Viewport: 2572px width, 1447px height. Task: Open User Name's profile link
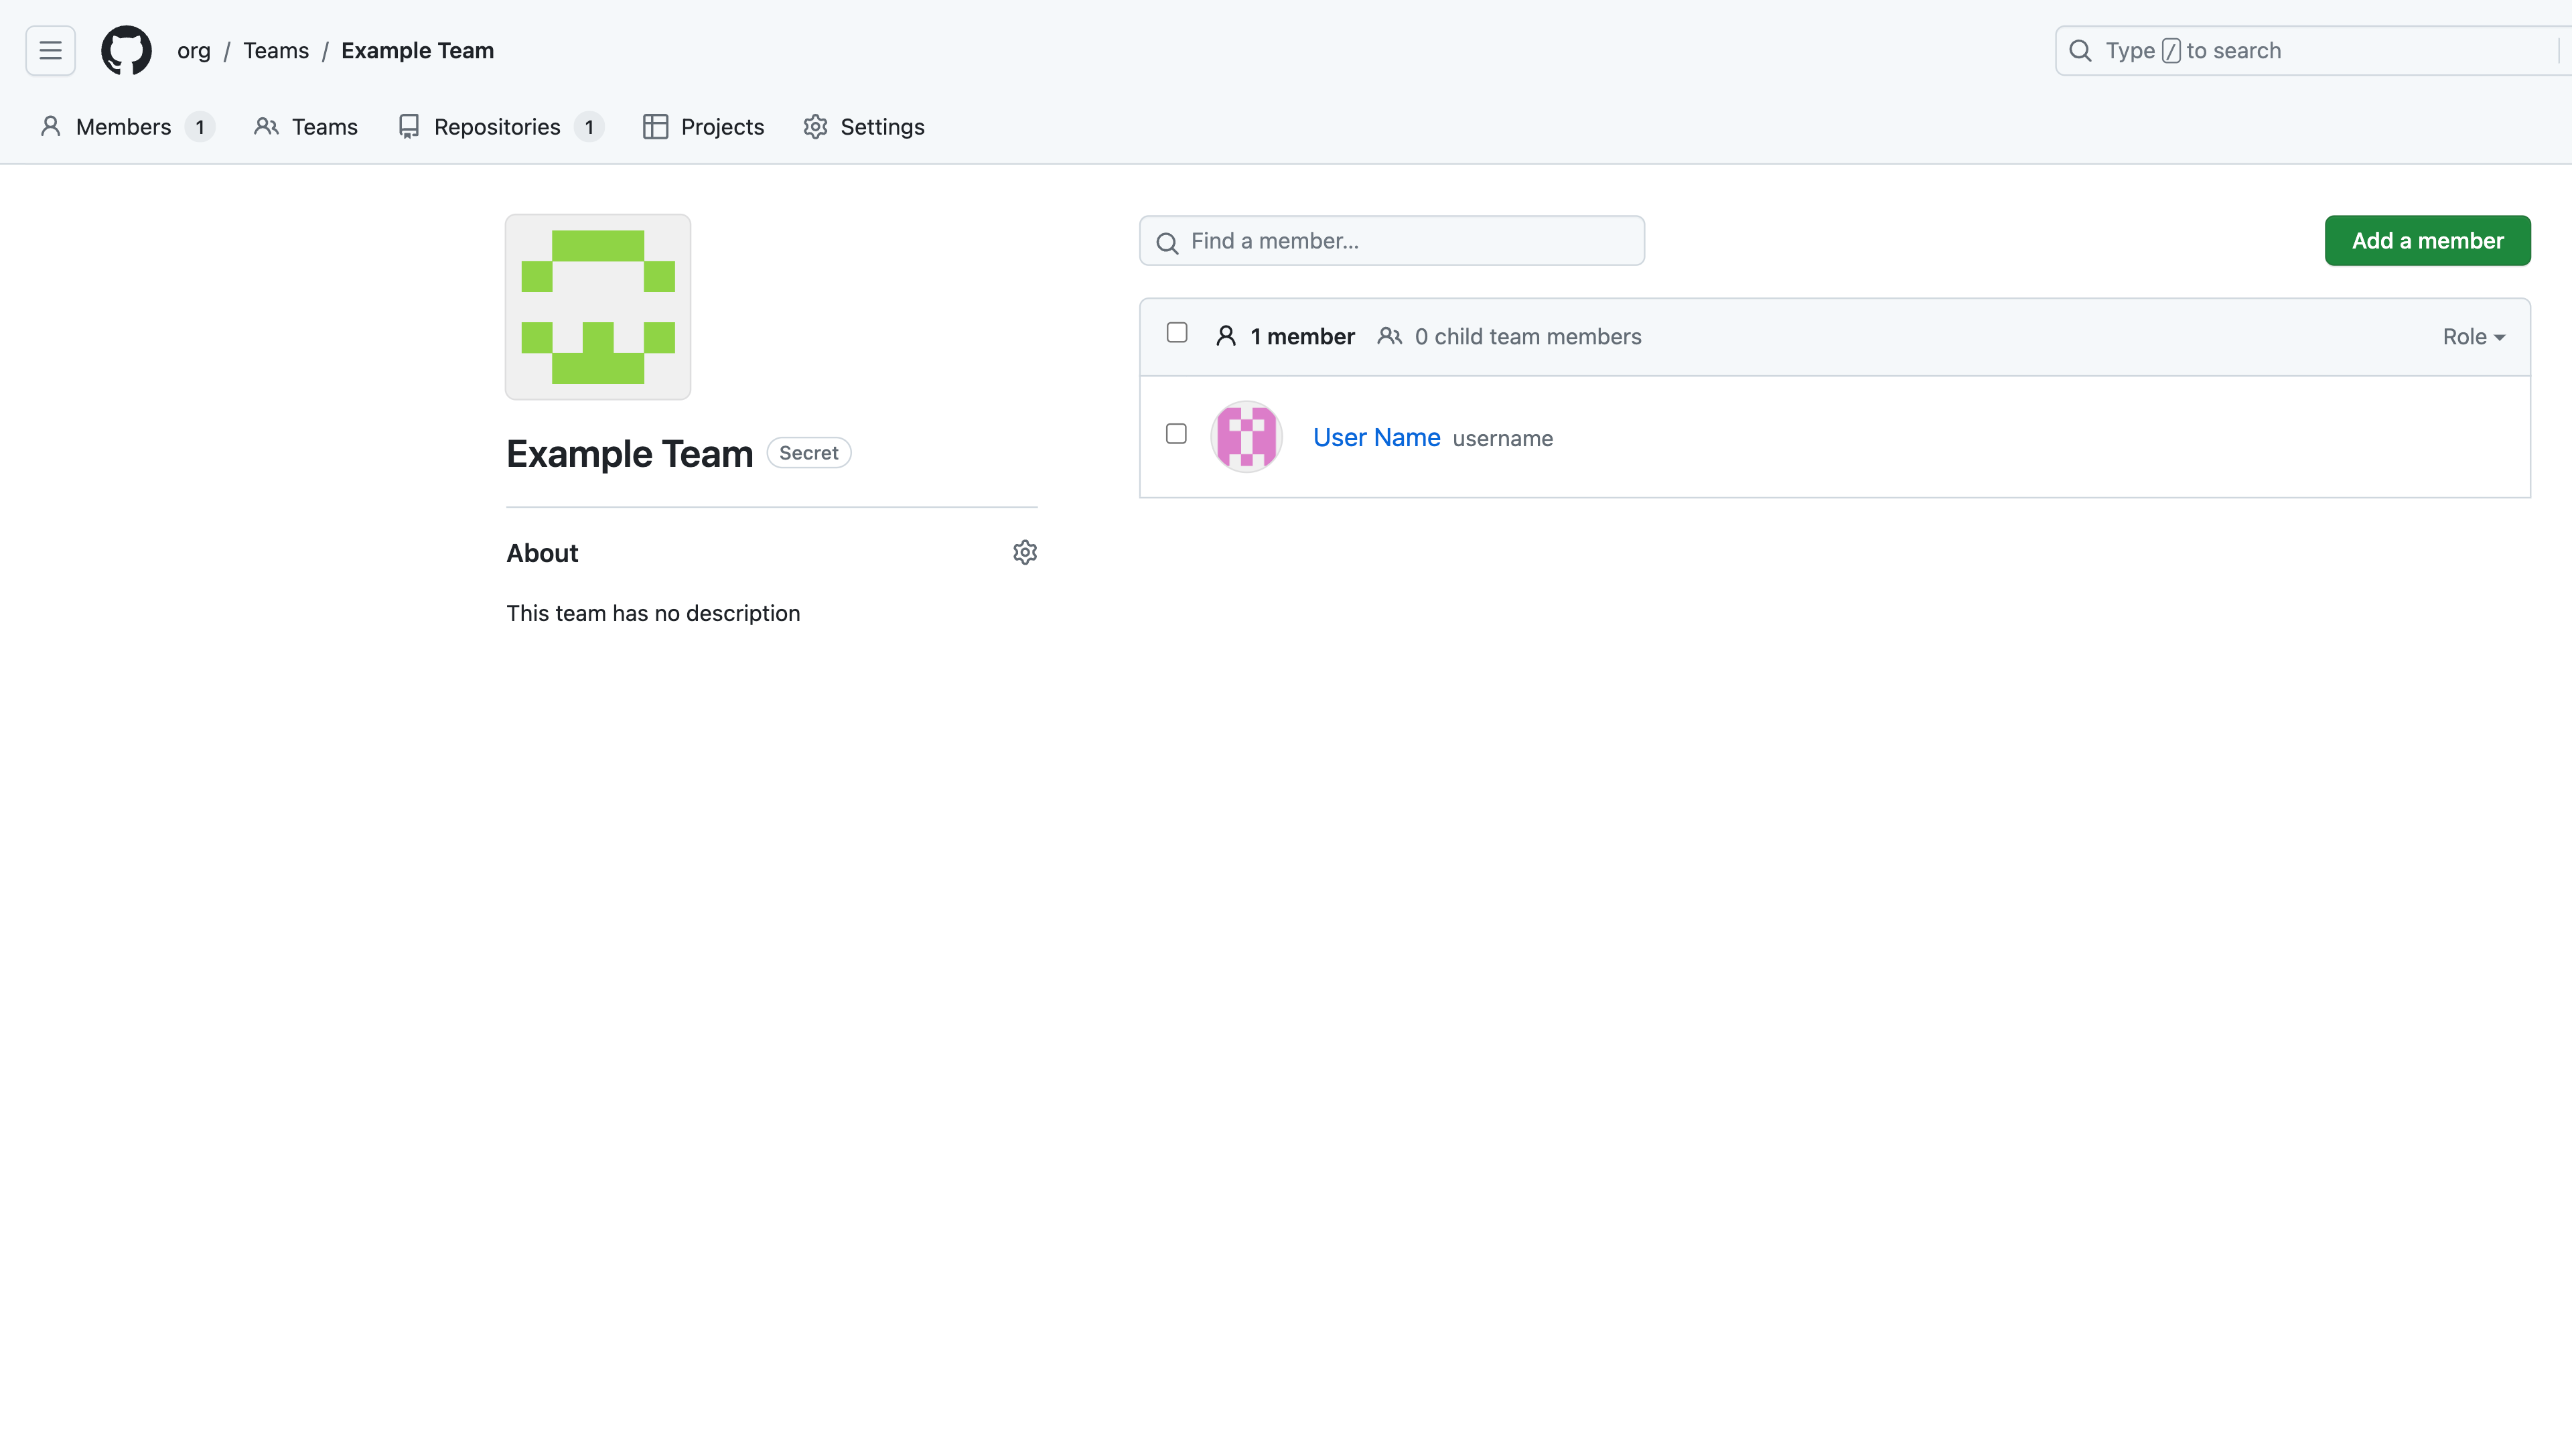click(1377, 437)
